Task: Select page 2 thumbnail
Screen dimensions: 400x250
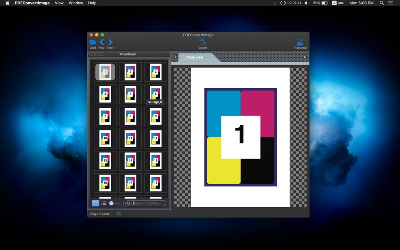Action: click(x=130, y=72)
